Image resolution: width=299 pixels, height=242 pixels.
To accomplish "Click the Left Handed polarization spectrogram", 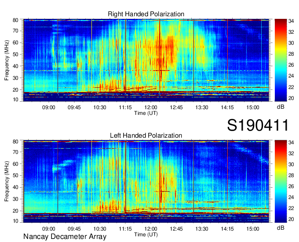I will 146,181.
